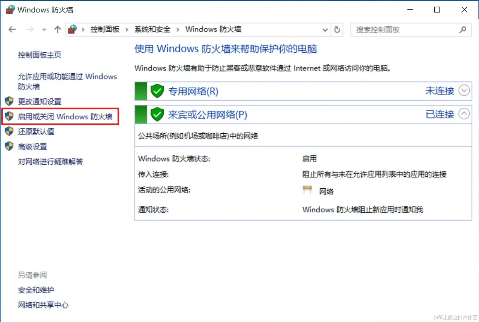The width and height of the screenshot is (479, 322).
Task: Click the search magnifier icon
Action: (x=463, y=30)
